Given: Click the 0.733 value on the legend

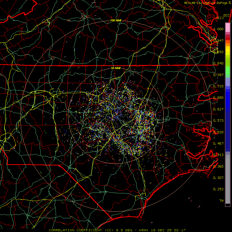Looking at the screenshot, I should 218,86.
